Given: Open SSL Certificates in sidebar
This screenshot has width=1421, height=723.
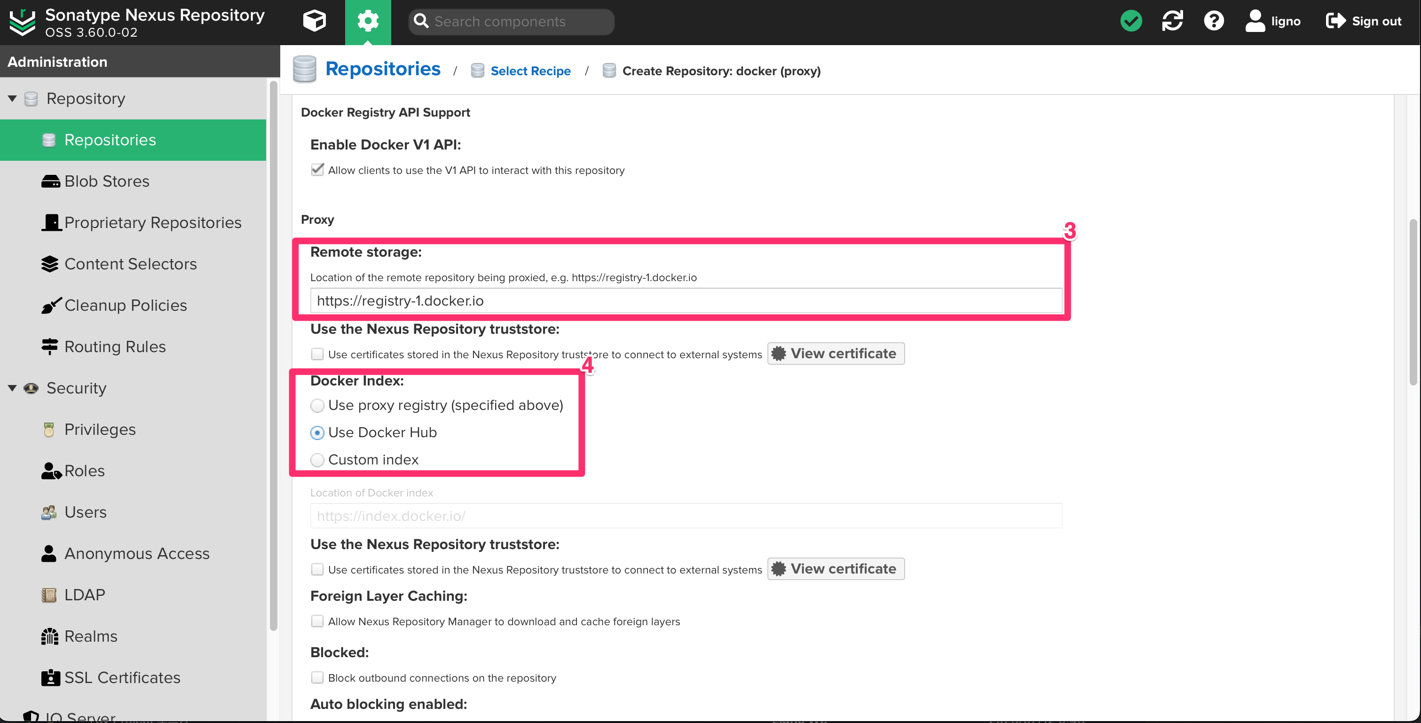Looking at the screenshot, I should coord(122,677).
